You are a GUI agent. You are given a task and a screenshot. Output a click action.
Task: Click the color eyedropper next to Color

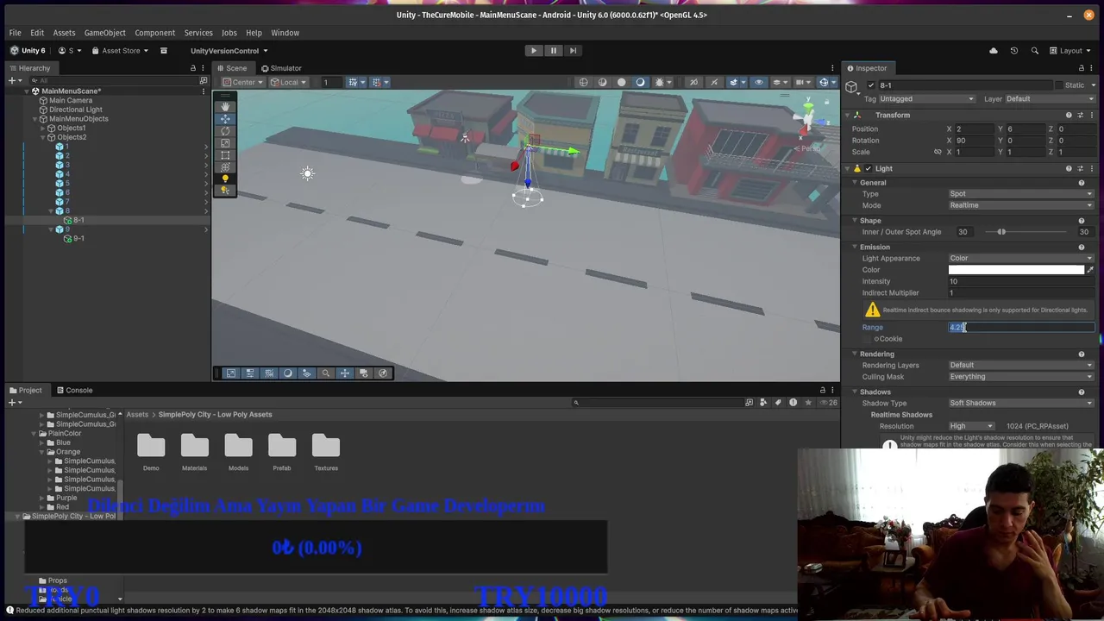[x=1090, y=270]
